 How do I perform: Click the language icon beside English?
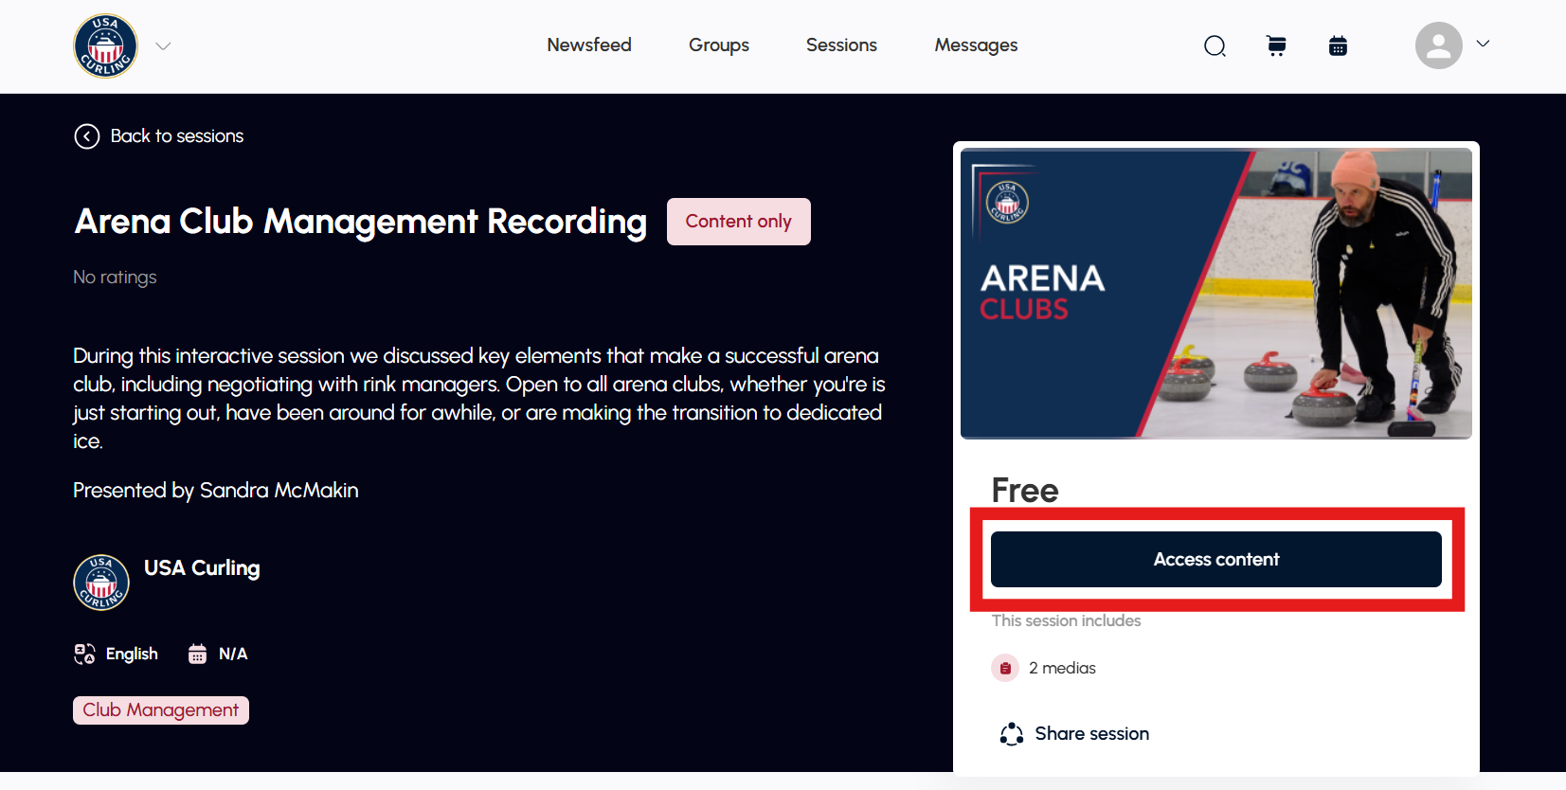(84, 654)
